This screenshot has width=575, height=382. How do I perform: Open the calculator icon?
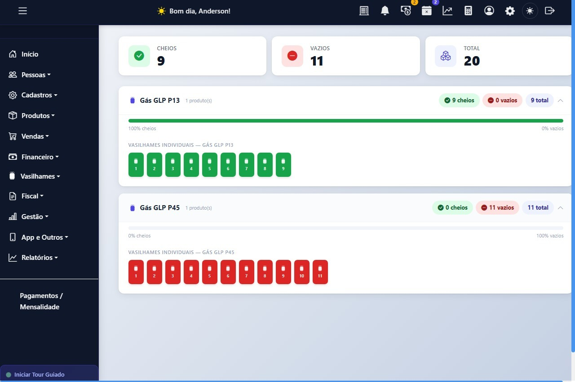468,10
